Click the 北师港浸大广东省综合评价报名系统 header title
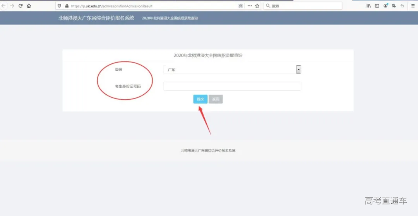 click(x=96, y=18)
